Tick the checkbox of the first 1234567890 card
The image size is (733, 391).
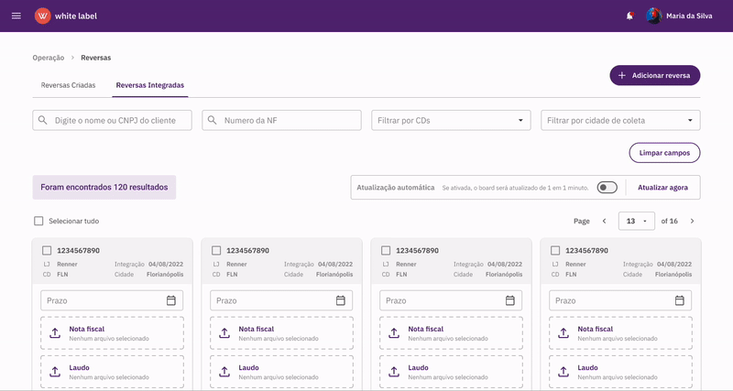click(x=47, y=250)
